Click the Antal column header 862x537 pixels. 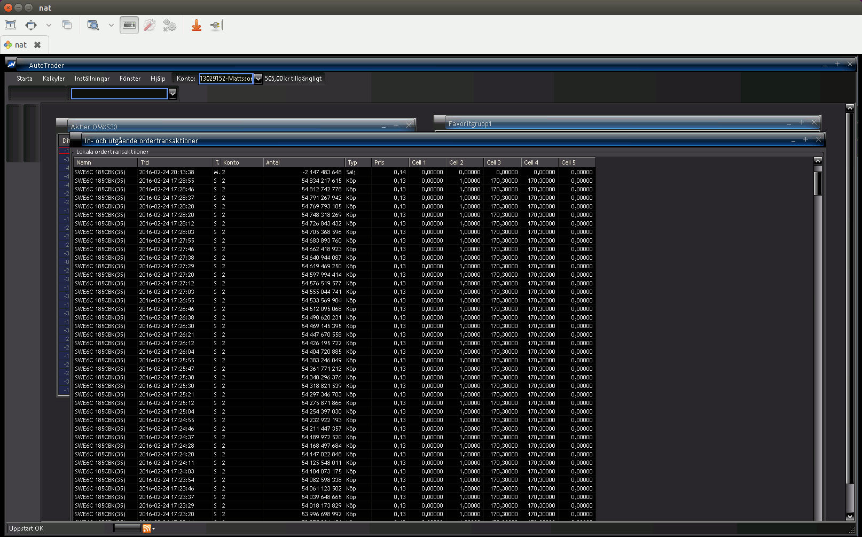pyautogui.click(x=304, y=162)
